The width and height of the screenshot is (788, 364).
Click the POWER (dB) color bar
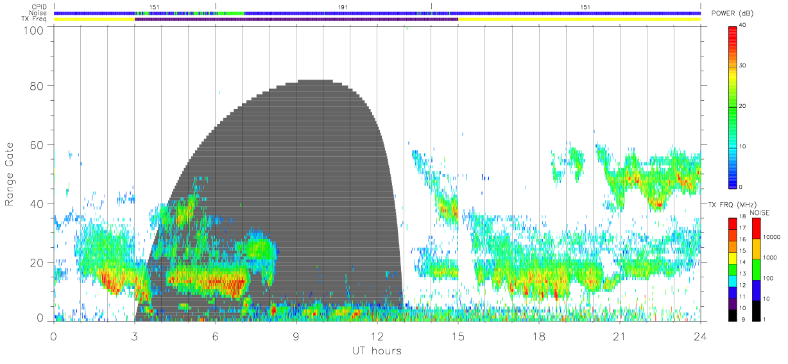[x=733, y=107]
